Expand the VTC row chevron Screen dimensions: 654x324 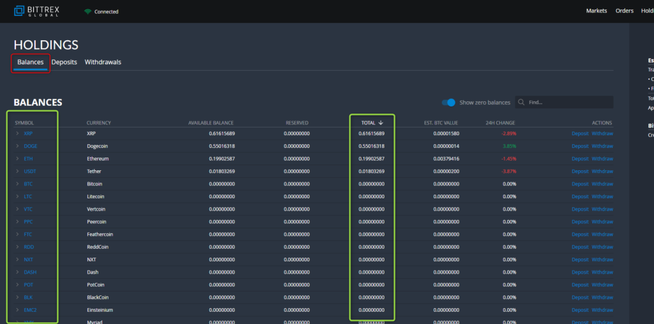[x=17, y=209]
